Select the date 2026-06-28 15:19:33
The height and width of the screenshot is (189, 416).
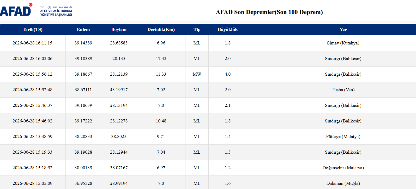click(33, 152)
